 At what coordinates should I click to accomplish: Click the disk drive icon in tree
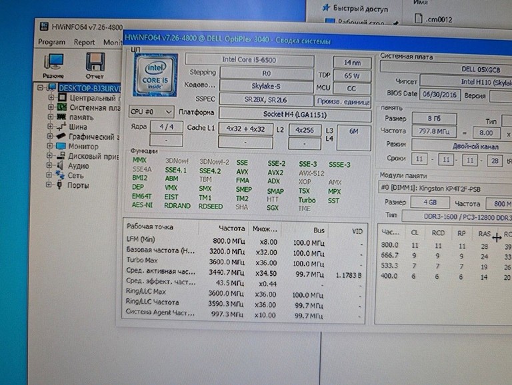coord(61,156)
